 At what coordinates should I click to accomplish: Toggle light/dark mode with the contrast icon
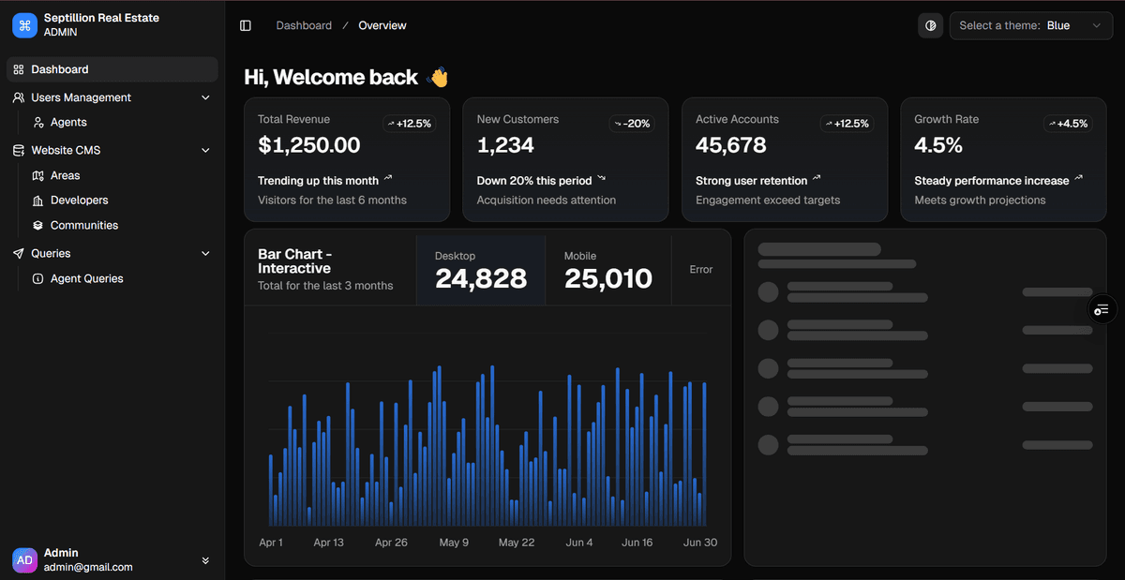930,25
